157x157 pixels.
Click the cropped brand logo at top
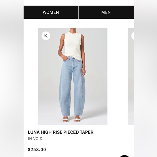(78, 0)
